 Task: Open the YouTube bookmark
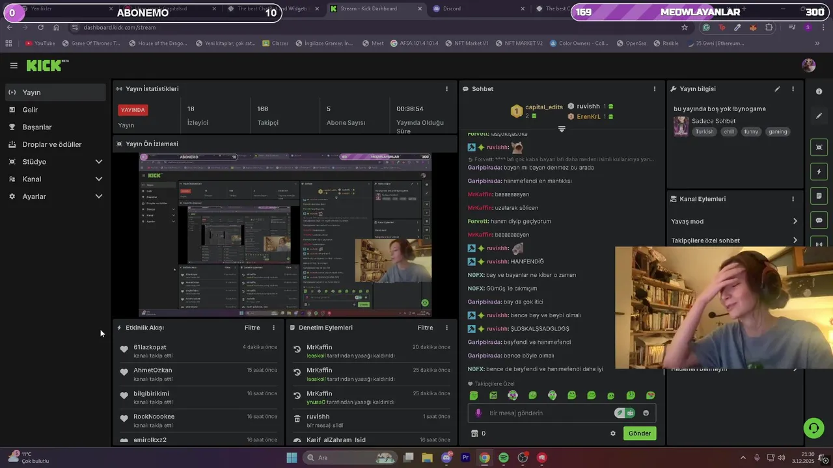coord(40,44)
